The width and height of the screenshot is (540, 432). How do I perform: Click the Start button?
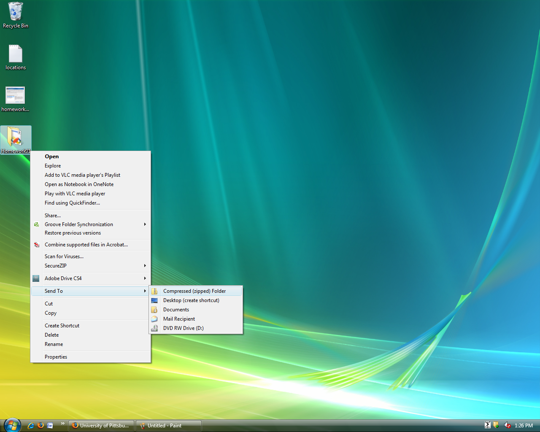12,425
